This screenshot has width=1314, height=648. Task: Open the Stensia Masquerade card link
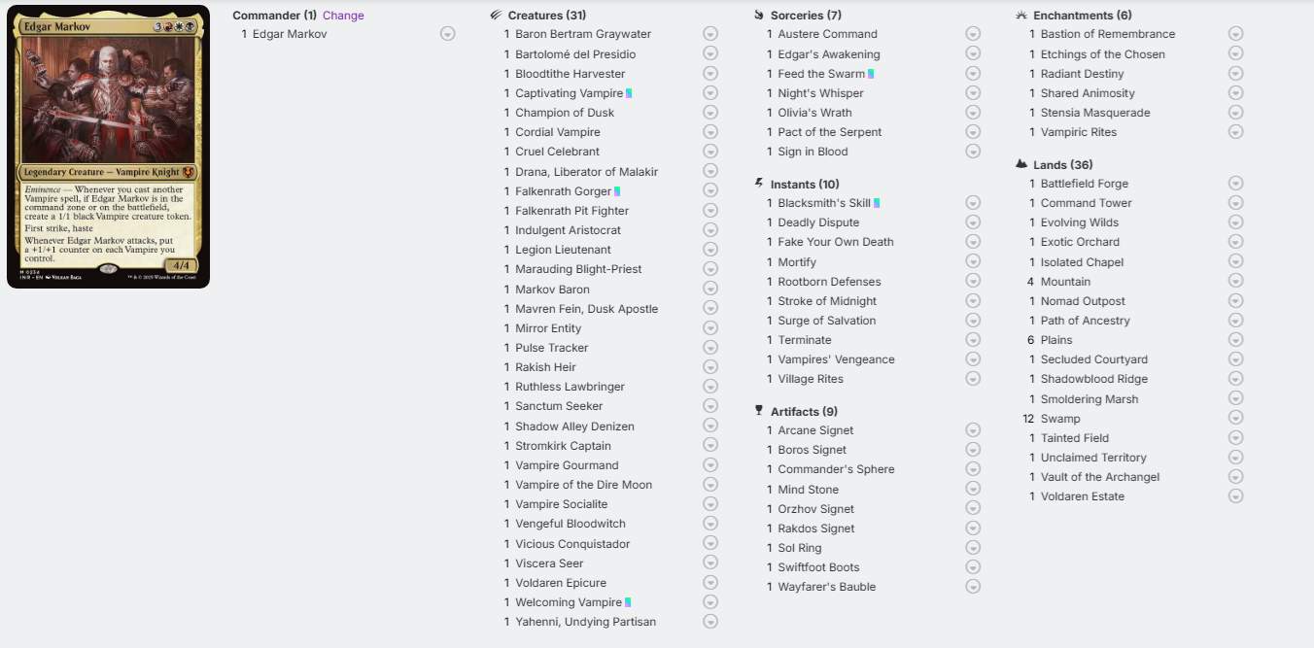point(1095,113)
